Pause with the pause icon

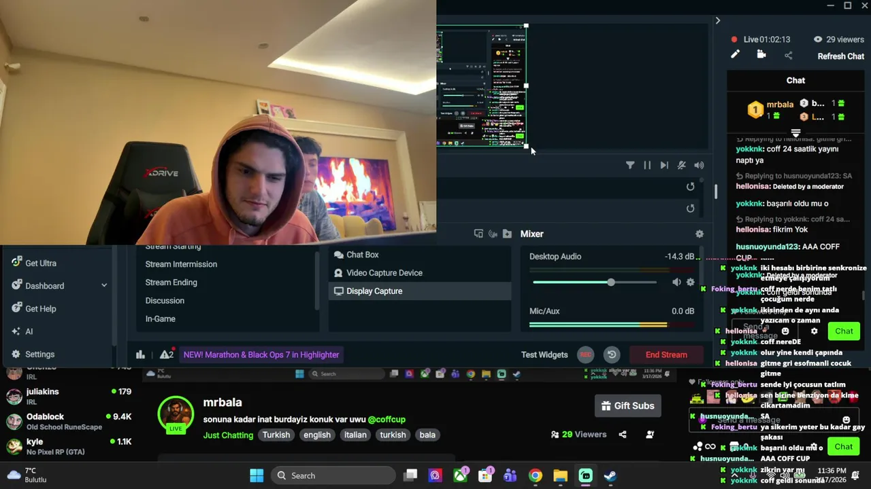point(647,165)
